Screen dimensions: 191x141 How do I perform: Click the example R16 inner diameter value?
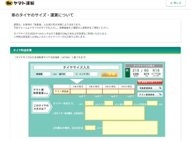tap(156, 70)
